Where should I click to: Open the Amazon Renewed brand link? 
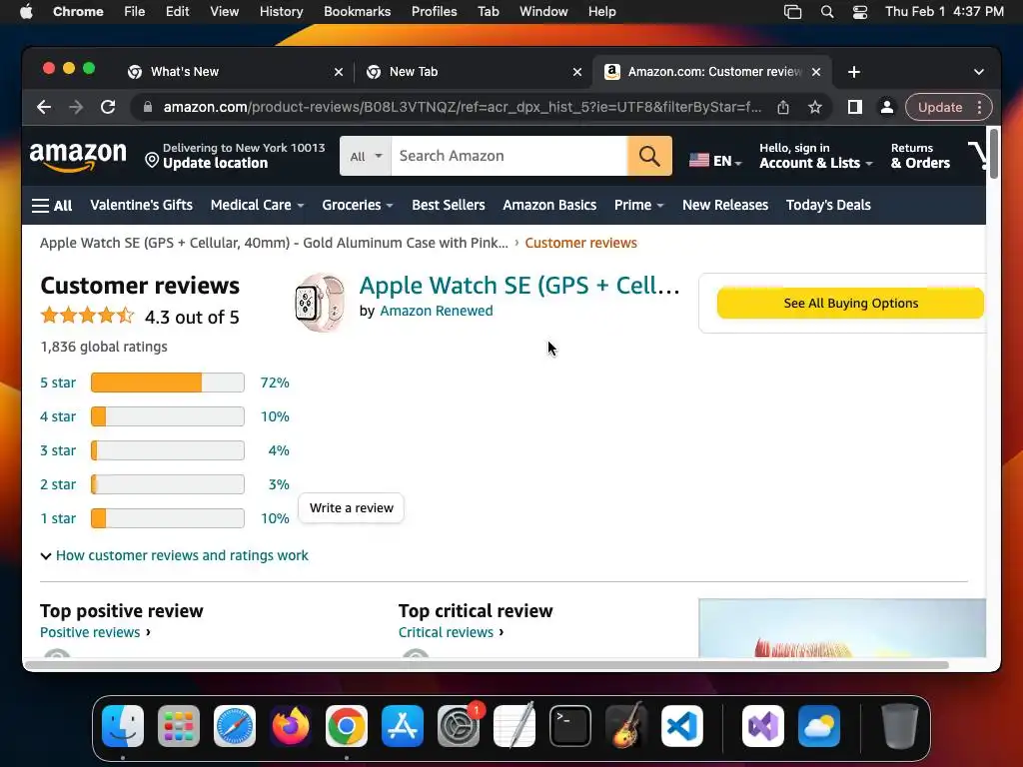[436, 311]
